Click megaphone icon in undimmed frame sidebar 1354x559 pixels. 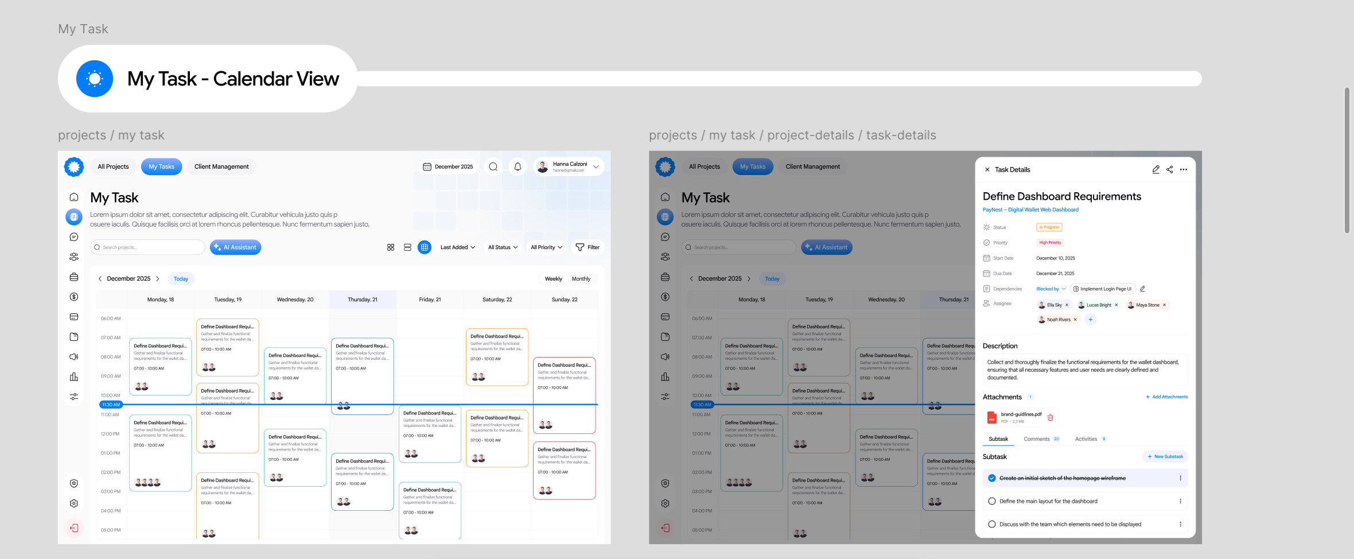click(x=74, y=357)
